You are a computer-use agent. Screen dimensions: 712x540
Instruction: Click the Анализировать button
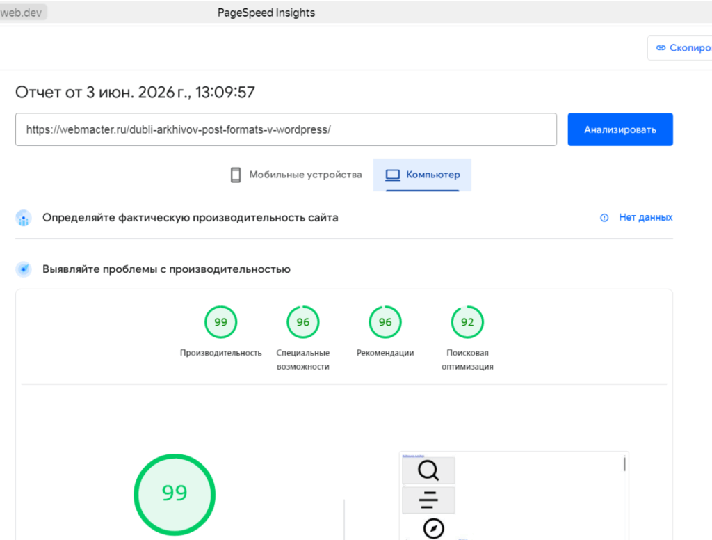(x=620, y=129)
